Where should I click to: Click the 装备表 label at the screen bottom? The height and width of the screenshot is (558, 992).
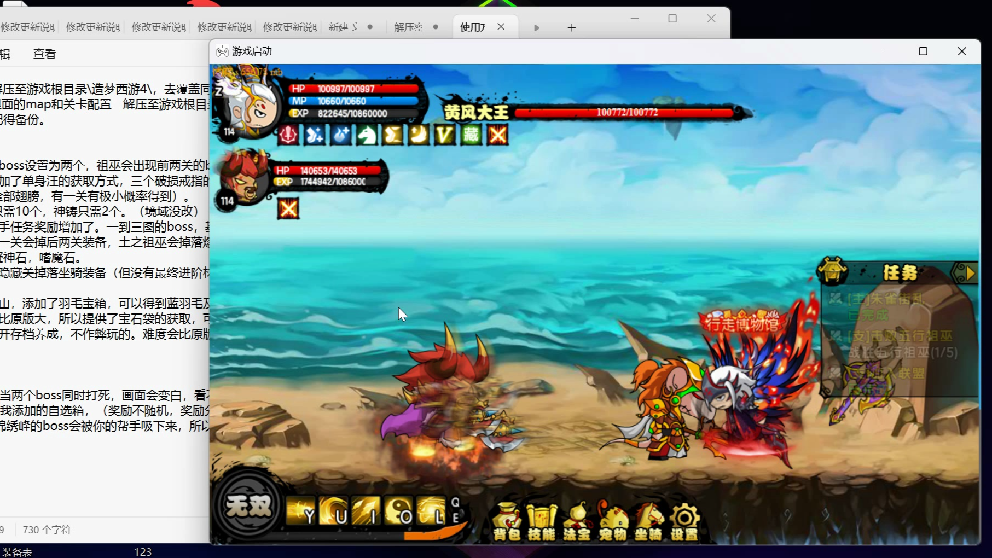(18, 552)
